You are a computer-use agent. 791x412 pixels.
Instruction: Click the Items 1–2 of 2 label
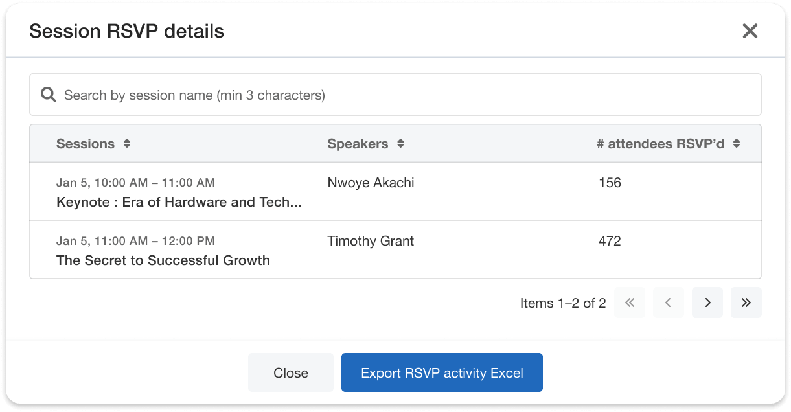pyautogui.click(x=563, y=303)
